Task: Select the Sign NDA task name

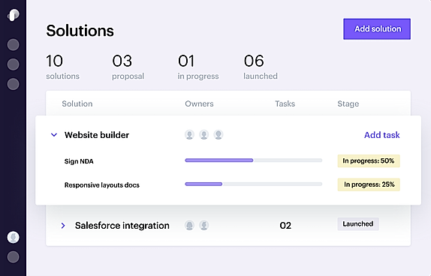Action: (79, 161)
